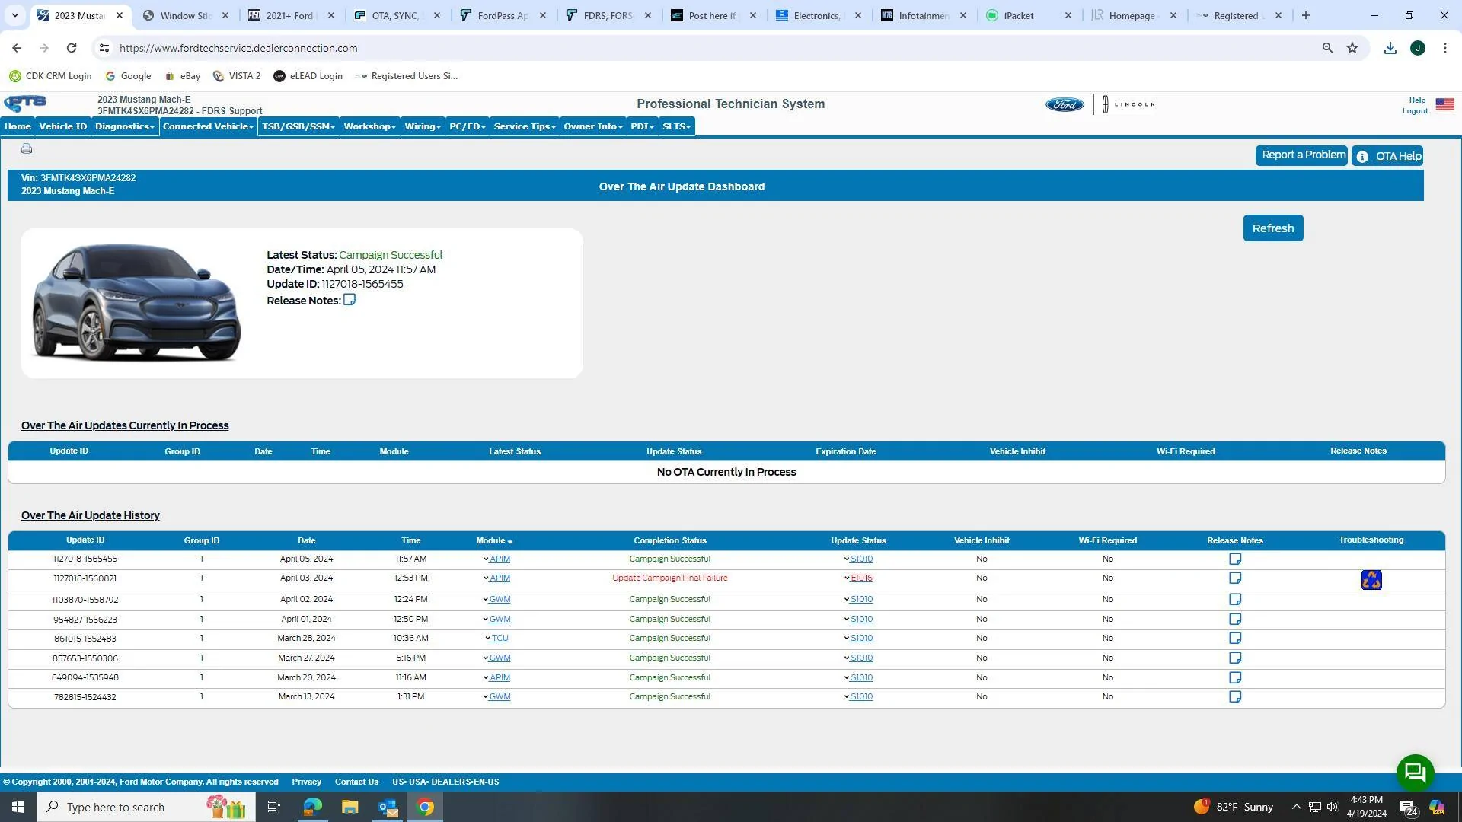The height and width of the screenshot is (822, 1462).
Task: Click the browser zoom magnifier icon
Action: 1327,48
